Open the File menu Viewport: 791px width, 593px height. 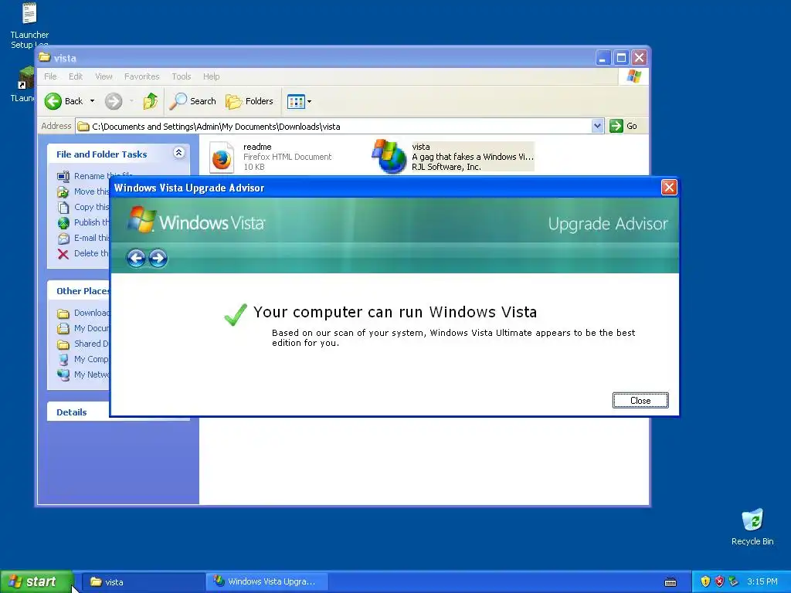[x=50, y=76]
